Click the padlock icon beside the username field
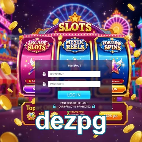Image resolution: width=142 pixels, height=142 pixels. [44, 74]
